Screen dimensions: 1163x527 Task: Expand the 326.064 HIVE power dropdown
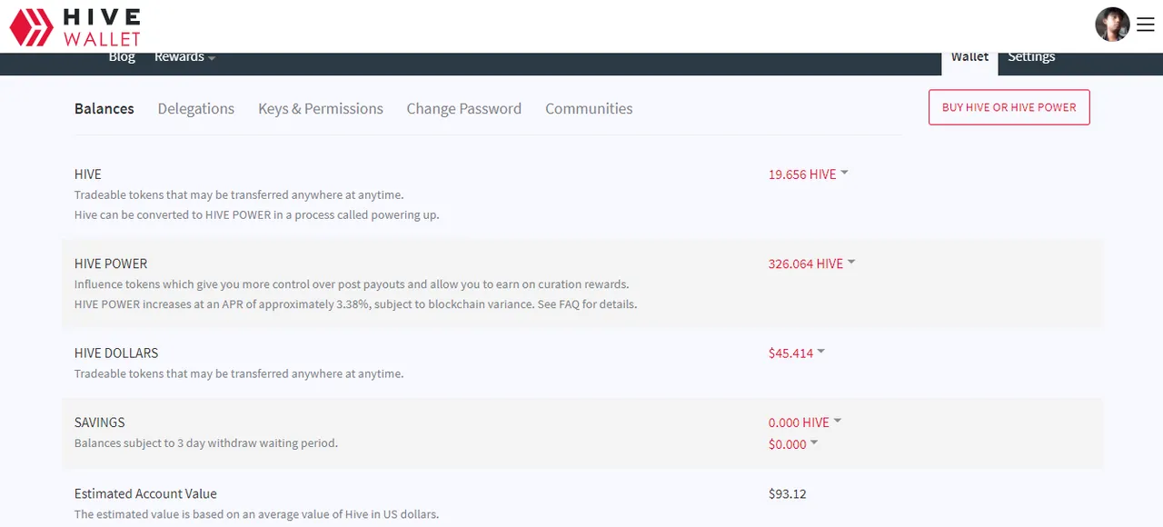(811, 263)
